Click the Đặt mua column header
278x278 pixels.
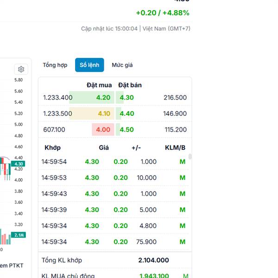pyautogui.click(x=99, y=85)
